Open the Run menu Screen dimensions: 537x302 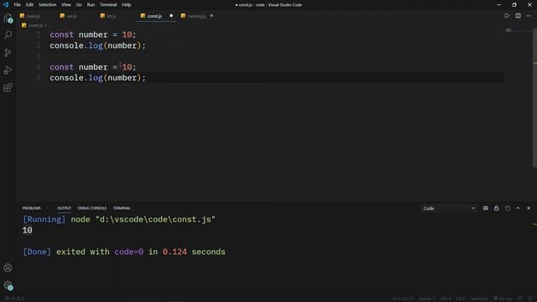point(91,5)
